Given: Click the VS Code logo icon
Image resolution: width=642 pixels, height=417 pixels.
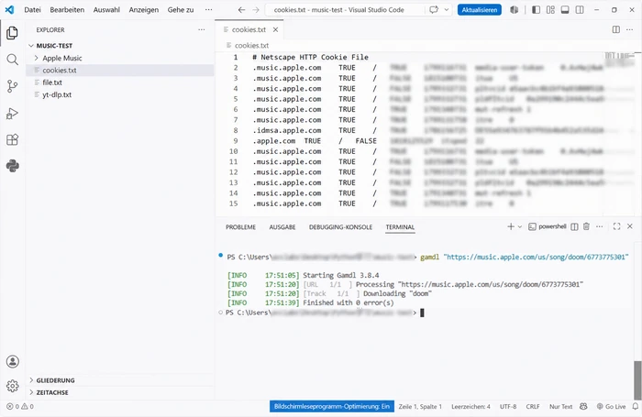Looking at the screenshot, I should point(9,9).
